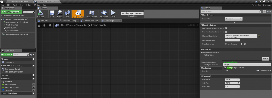Toggle the Details property matrix grid icon
This screenshot has height=98, width=272.
click(264, 11)
